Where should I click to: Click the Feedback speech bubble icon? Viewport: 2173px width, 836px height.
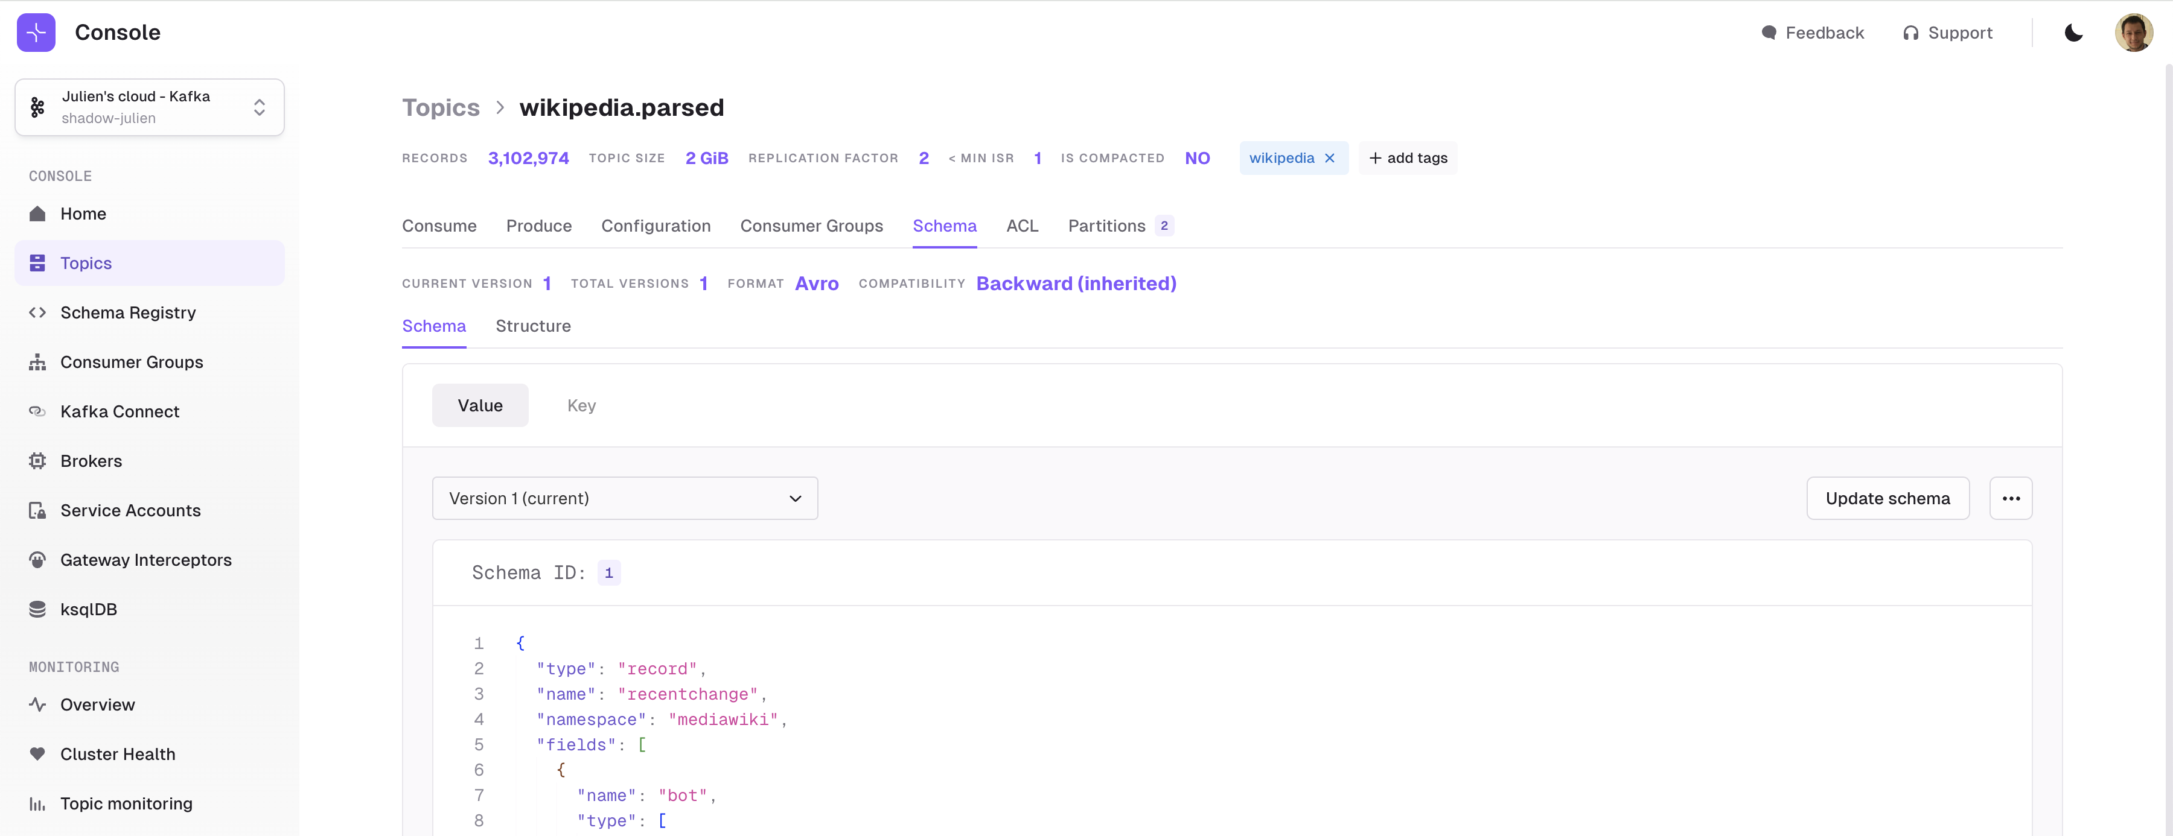coord(1769,33)
